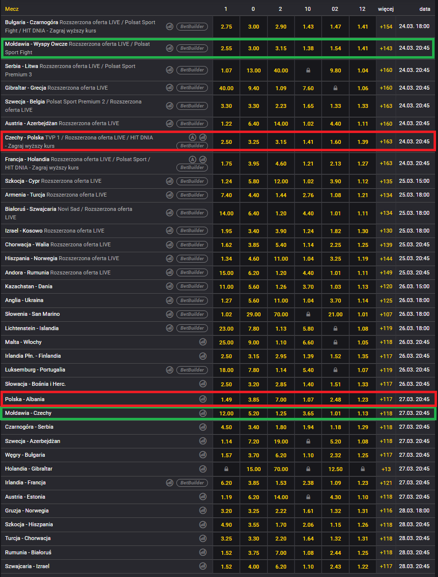Open BetBuilder for Bułgaria - Czarnogóra
This screenshot has height=577, width=438.
coord(192,27)
